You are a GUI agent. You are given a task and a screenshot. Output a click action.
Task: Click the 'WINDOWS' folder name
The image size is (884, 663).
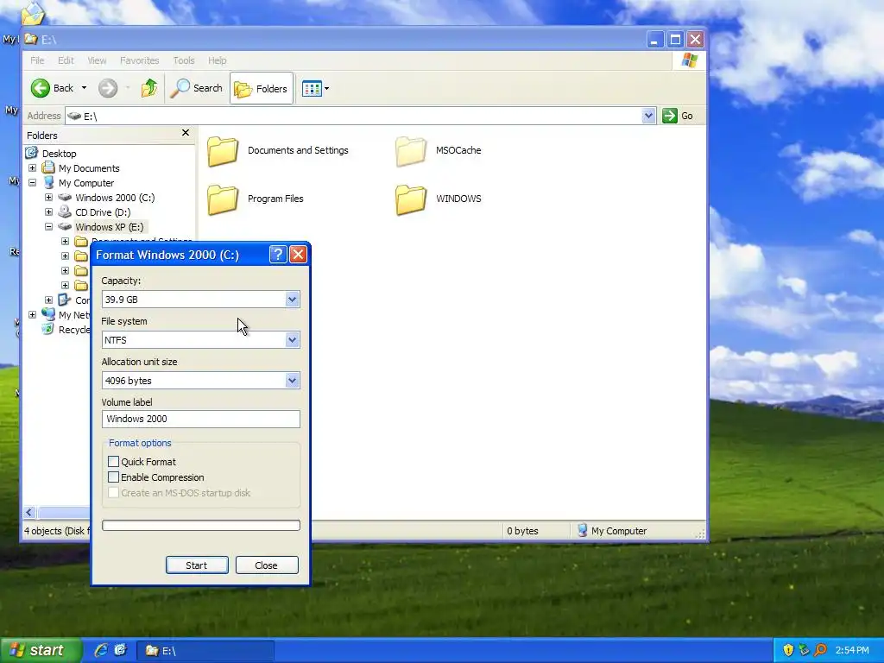tap(458, 199)
